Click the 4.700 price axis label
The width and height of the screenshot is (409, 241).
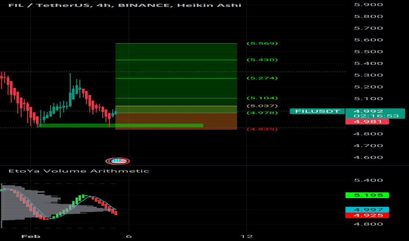tap(368, 145)
